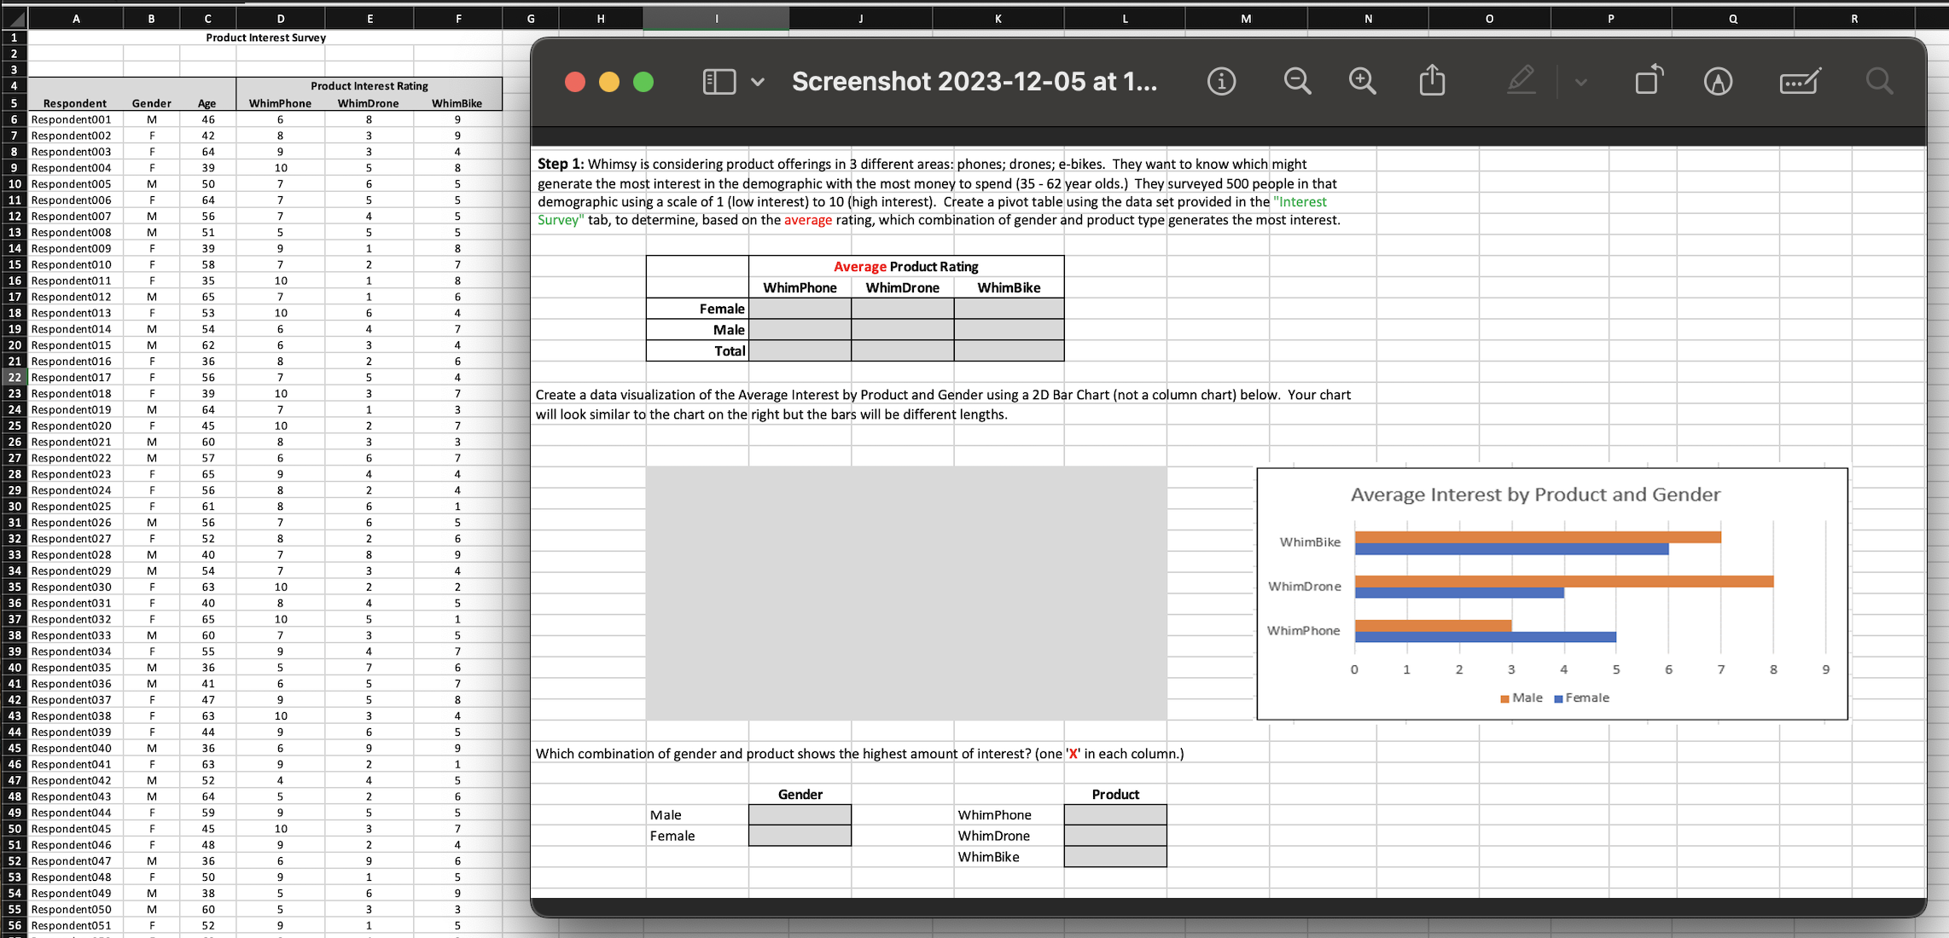Select the highlight tool (circled A icon)
Image resolution: width=1949 pixels, height=938 pixels.
click(x=1719, y=81)
